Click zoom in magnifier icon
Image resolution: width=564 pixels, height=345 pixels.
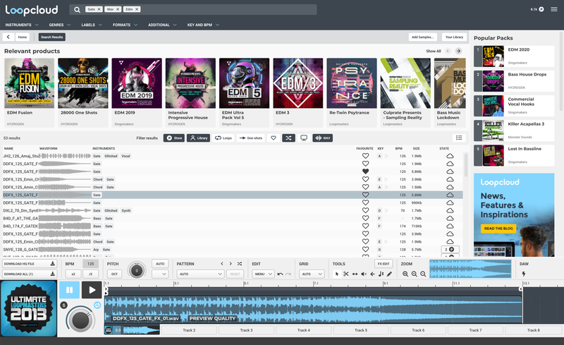click(414, 274)
